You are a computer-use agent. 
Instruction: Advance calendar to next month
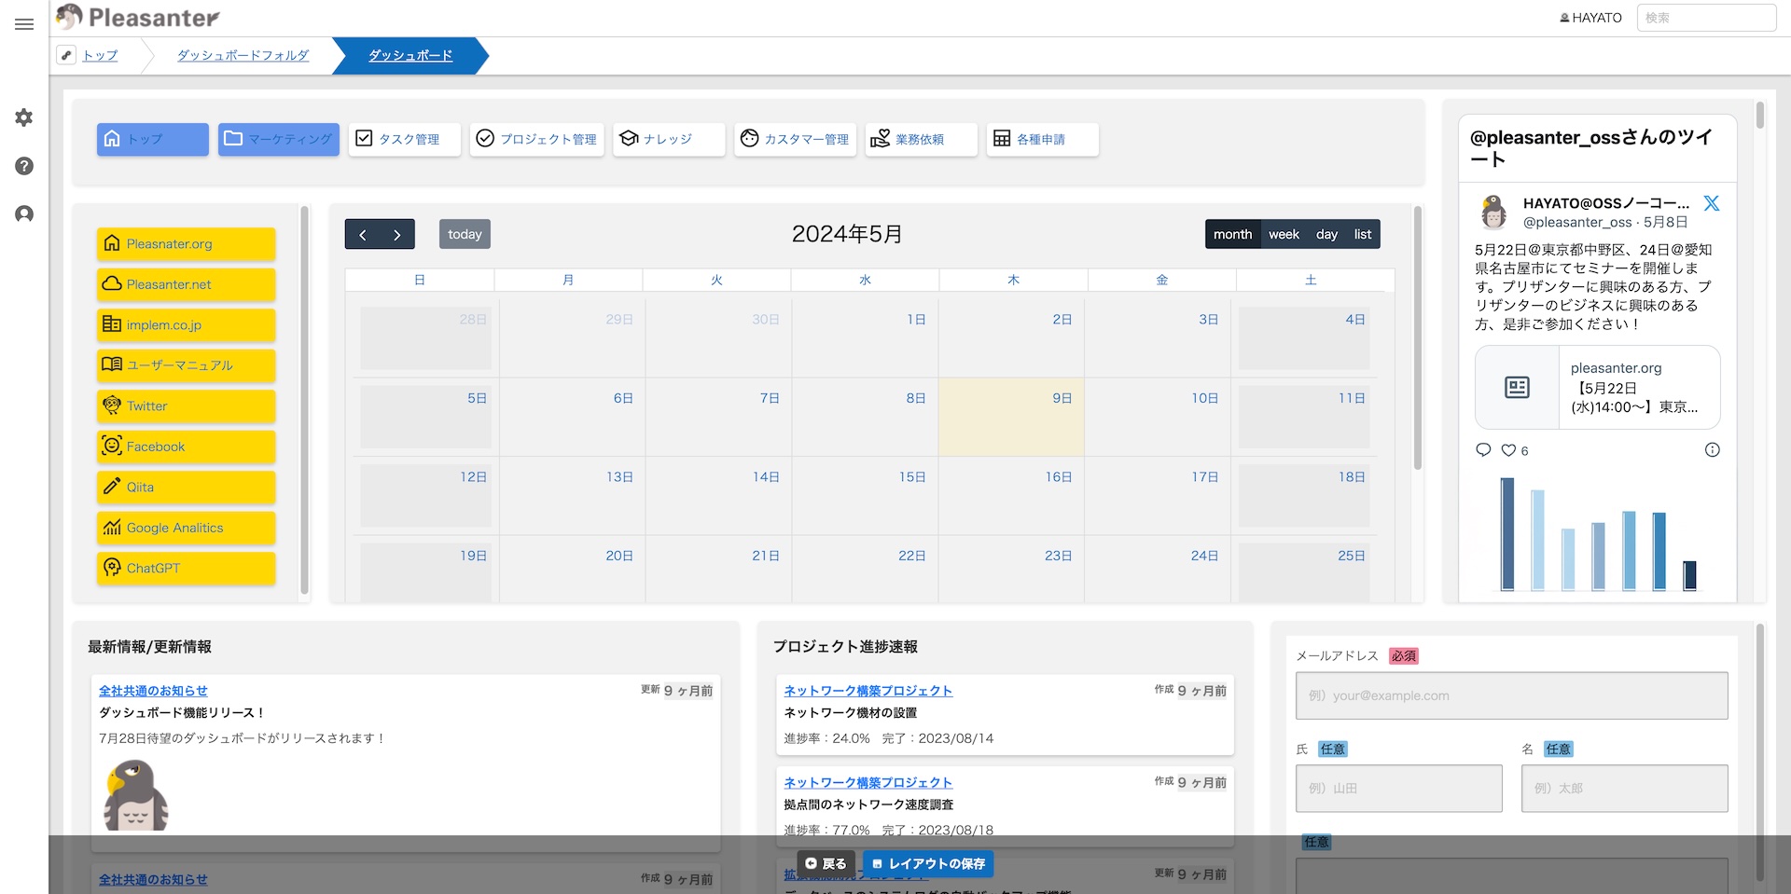click(x=397, y=234)
